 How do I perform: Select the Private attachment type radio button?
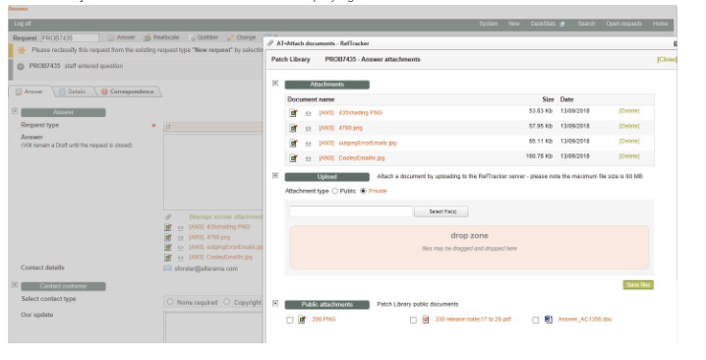[x=363, y=191]
